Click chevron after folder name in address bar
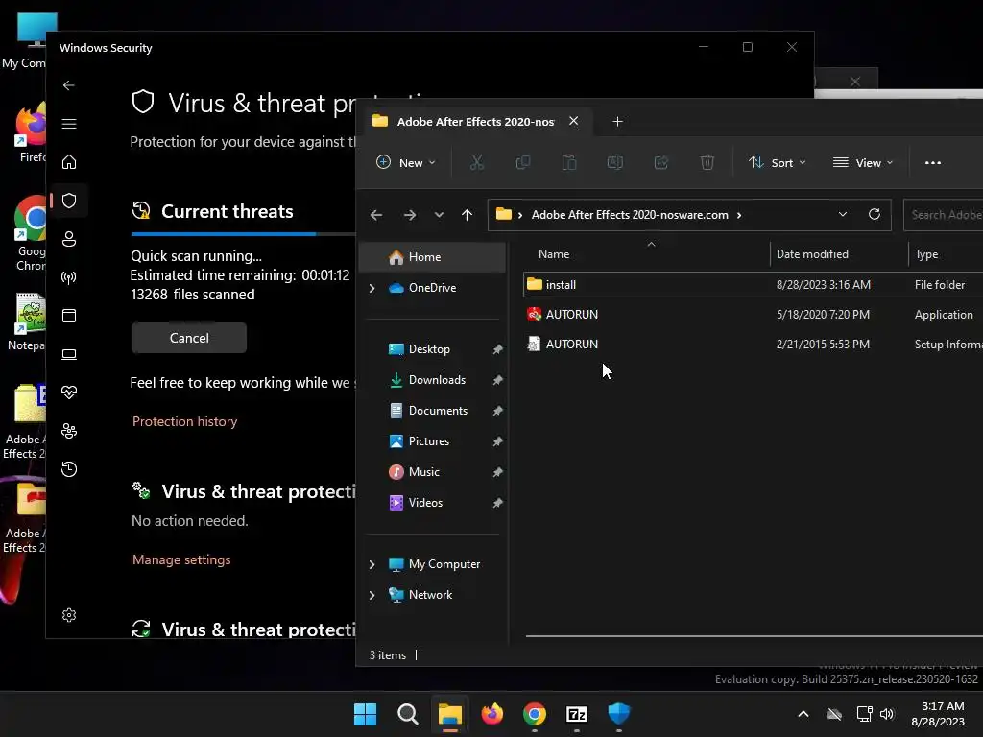 coord(740,215)
